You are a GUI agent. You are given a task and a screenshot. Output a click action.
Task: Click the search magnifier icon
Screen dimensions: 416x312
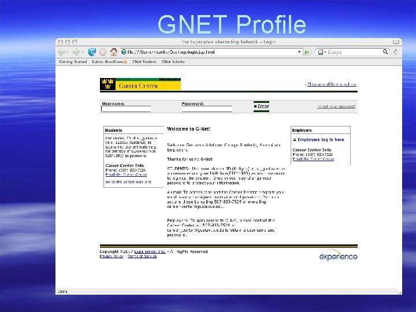[385, 52]
